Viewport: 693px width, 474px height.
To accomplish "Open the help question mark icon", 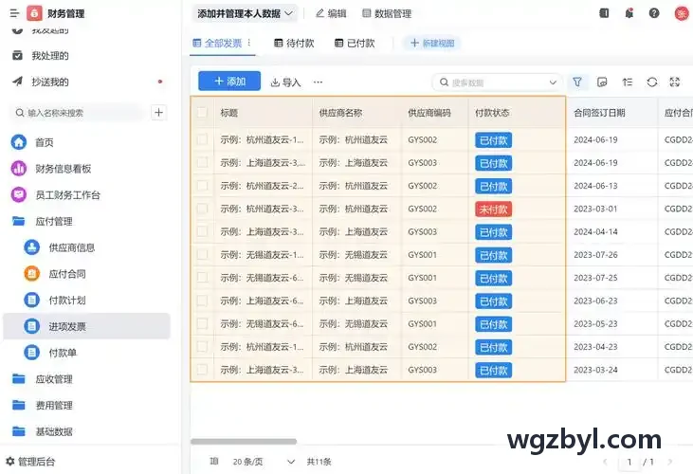I will coord(654,13).
